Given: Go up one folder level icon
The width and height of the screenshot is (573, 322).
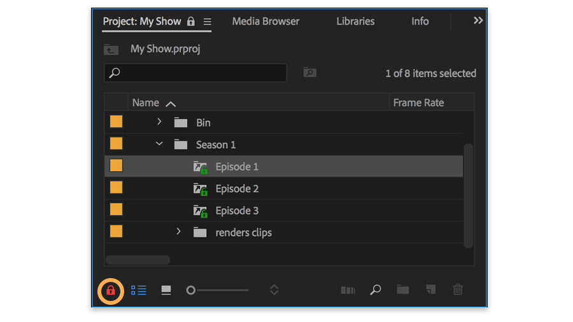Looking at the screenshot, I should [111, 49].
